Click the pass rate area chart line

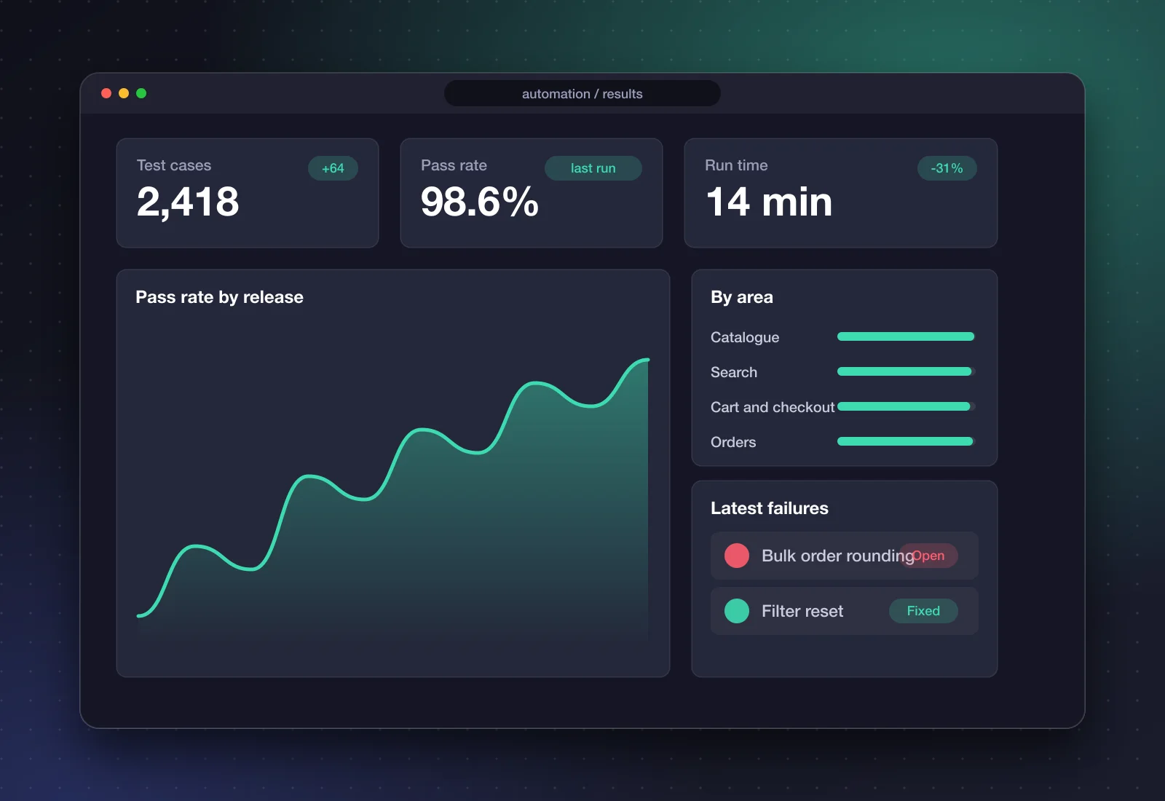(x=393, y=486)
